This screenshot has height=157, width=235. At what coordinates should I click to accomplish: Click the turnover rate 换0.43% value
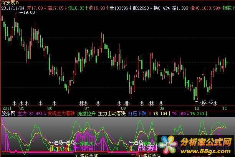click(x=162, y=8)
